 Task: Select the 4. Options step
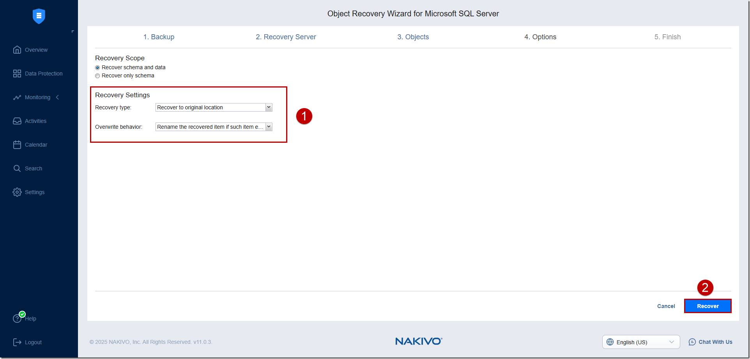tap(540, 37)
